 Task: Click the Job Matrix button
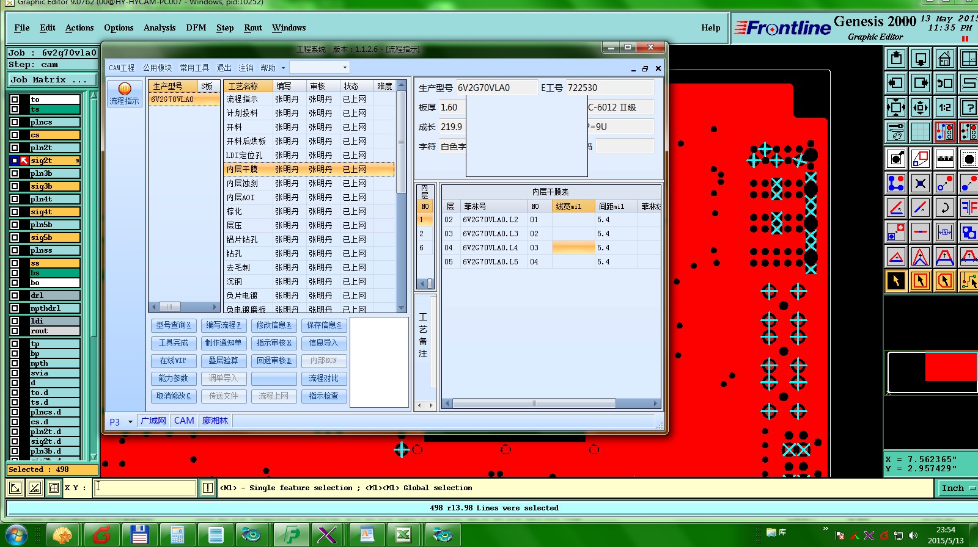[x=52, y=80]
